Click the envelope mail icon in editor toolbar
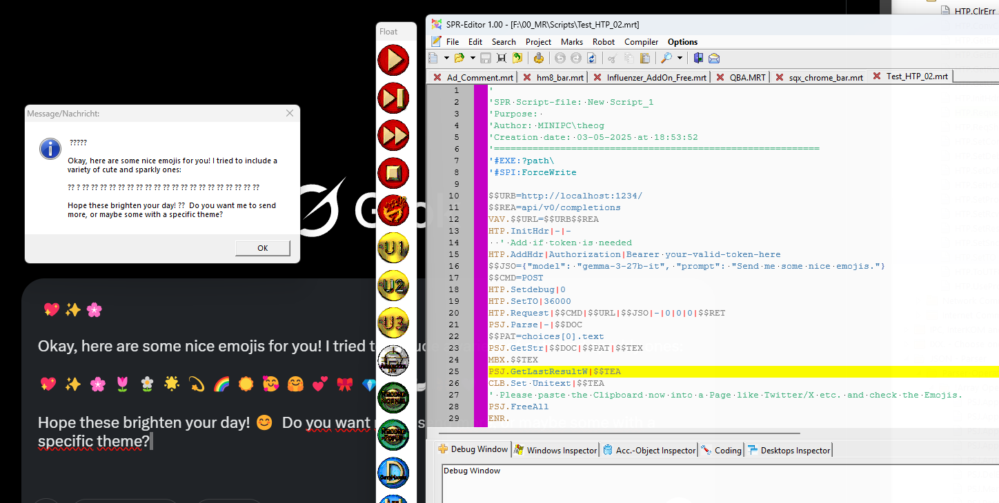 click(714, 59)
